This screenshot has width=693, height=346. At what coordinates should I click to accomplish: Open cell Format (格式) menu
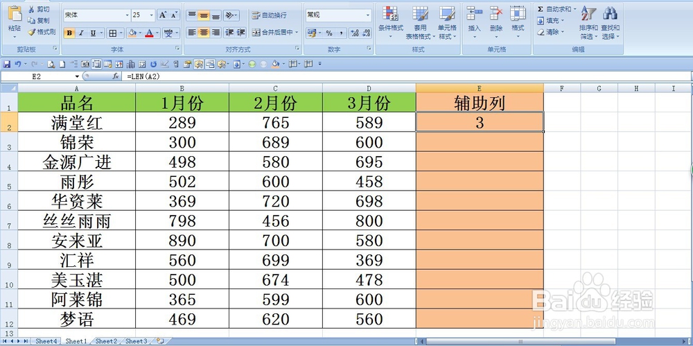pos(518,21)
